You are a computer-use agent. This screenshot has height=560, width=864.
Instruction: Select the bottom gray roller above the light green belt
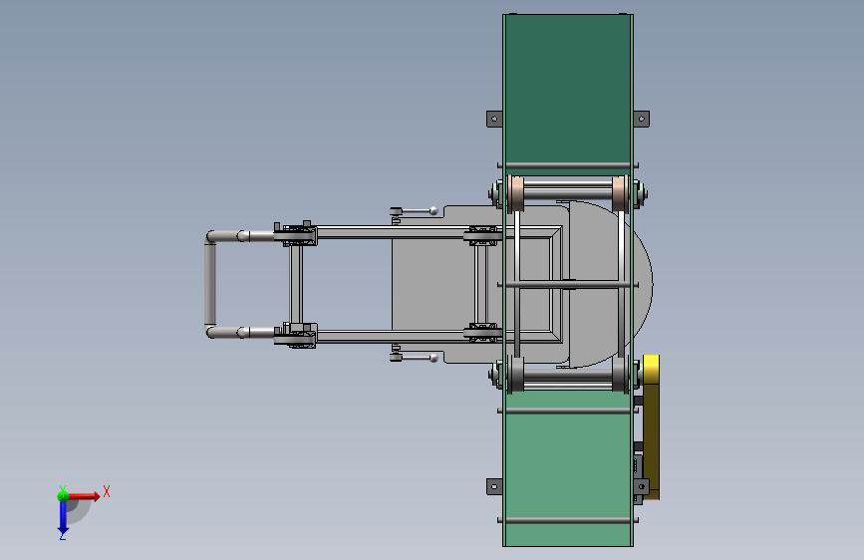(x=568, y=375)
